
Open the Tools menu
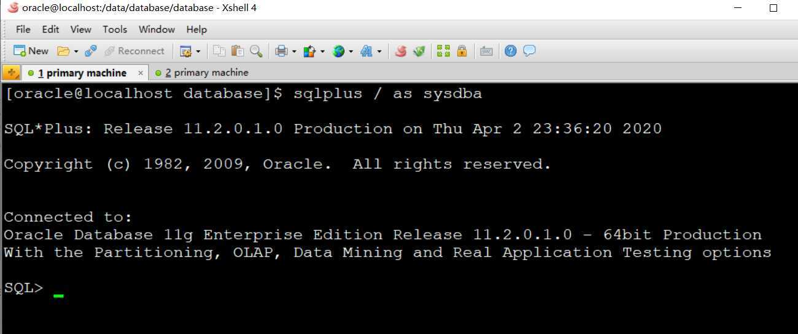pos(115,29)
